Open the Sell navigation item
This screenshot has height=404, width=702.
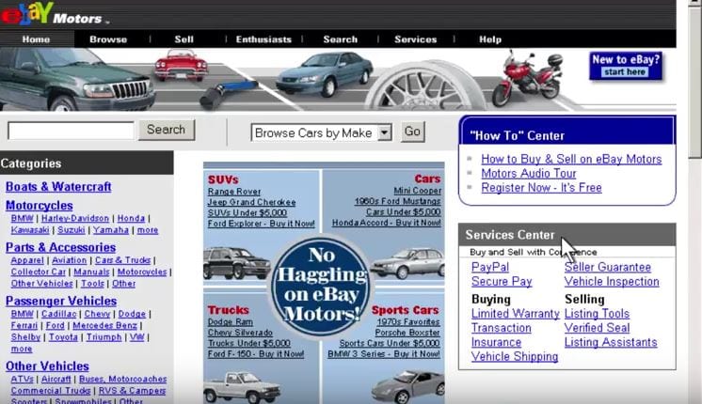click(184, 39)
